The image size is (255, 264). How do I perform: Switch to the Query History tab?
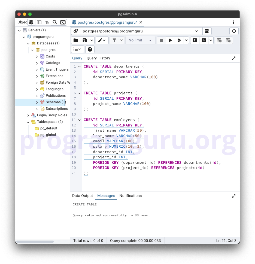click(x=98, y=58)
